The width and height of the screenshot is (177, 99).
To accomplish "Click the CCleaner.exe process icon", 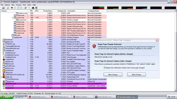I will pos(4,81).
